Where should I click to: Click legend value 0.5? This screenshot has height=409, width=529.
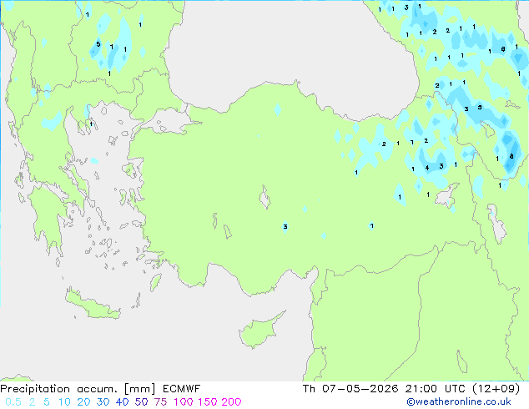tap(13, 402)
